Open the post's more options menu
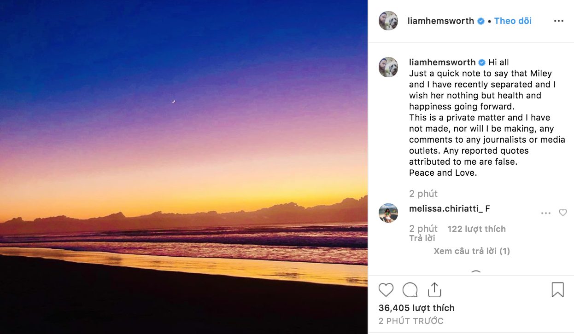This screenshot has height=334, width=574. 558,21
